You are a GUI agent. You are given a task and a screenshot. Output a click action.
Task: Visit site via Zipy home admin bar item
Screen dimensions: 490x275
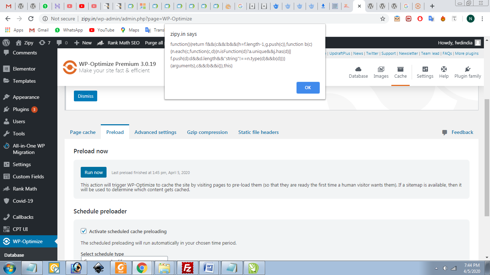[x=25, y=43]
